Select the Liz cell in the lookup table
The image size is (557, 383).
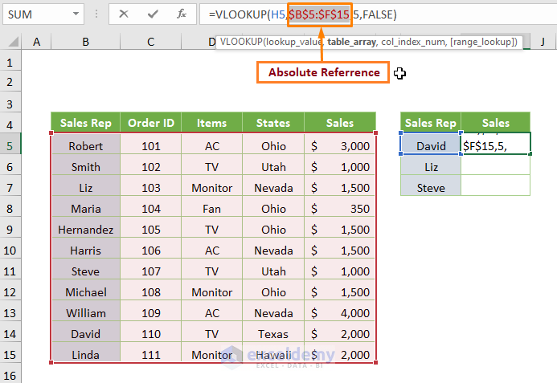430,166
